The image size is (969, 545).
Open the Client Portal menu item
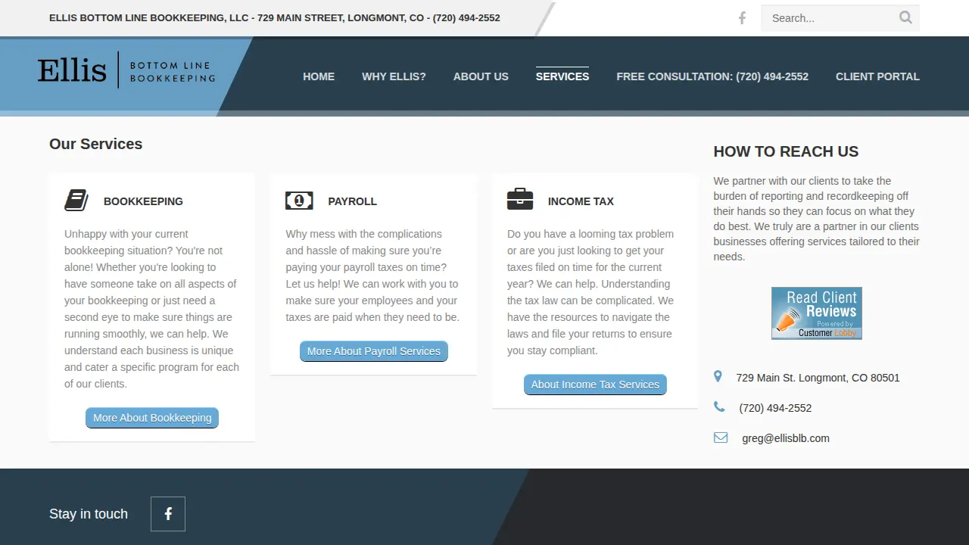pos(877,76)
